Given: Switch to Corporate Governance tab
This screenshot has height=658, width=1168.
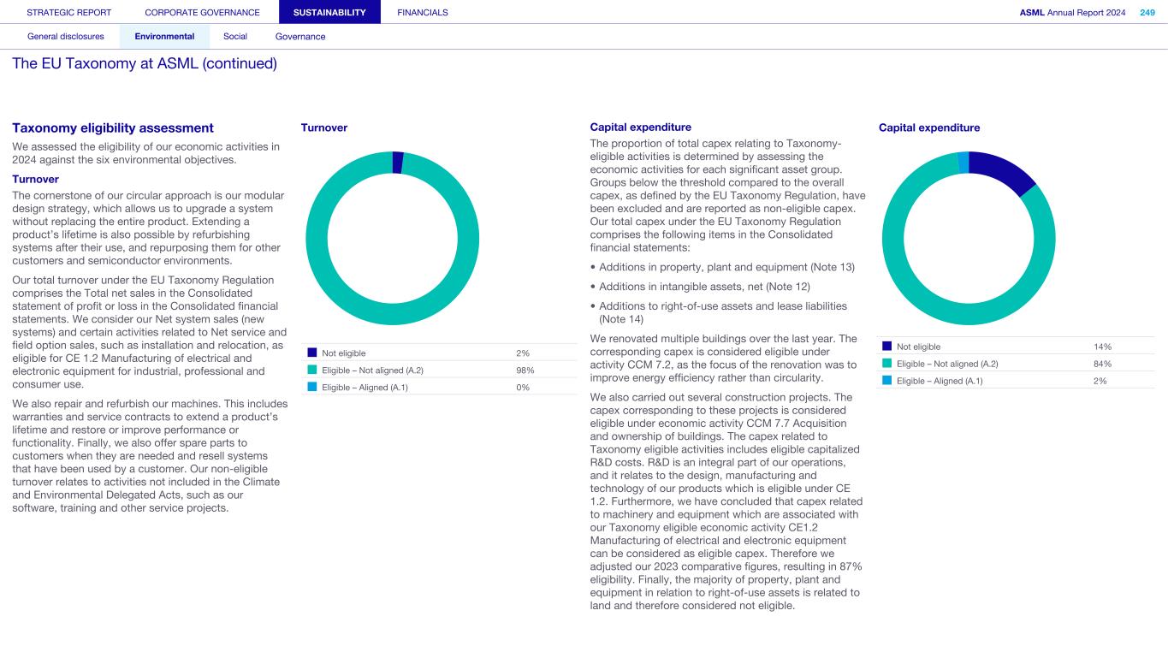Looking at the screenshot, I should (x=202, y=12).
